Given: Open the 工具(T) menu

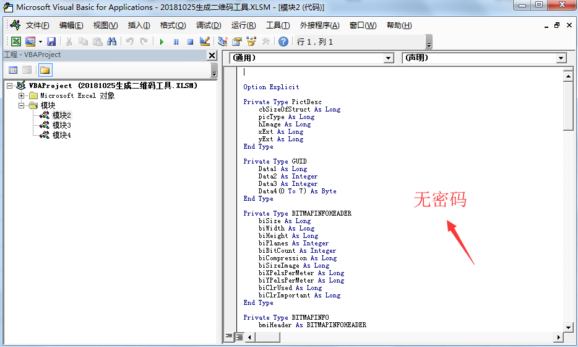Looking at the screenshot, I should pyautogui.click(x=278, y=25).
